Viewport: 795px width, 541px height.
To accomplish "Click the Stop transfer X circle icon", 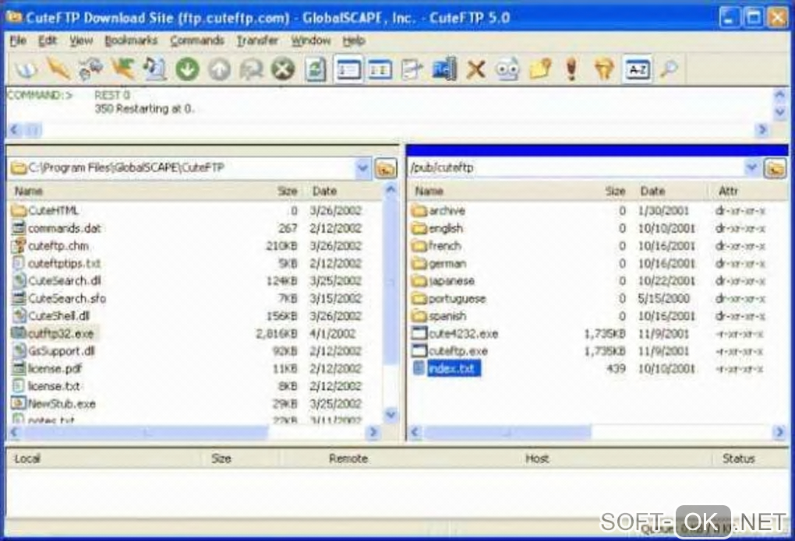I will (x=283, y=69).
